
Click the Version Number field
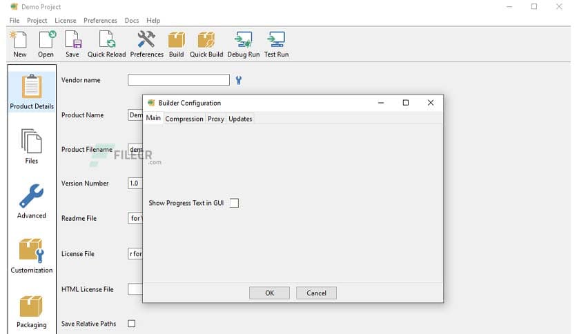click(x=135, y=183)
